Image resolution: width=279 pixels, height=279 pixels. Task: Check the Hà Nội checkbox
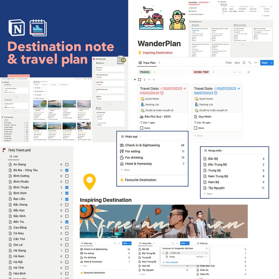tap(67, 262)
